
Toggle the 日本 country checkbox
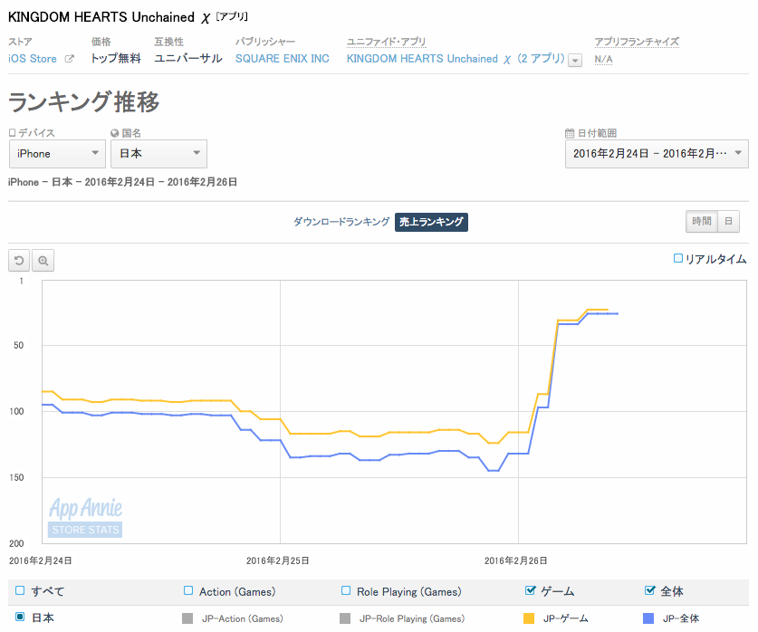20,617
